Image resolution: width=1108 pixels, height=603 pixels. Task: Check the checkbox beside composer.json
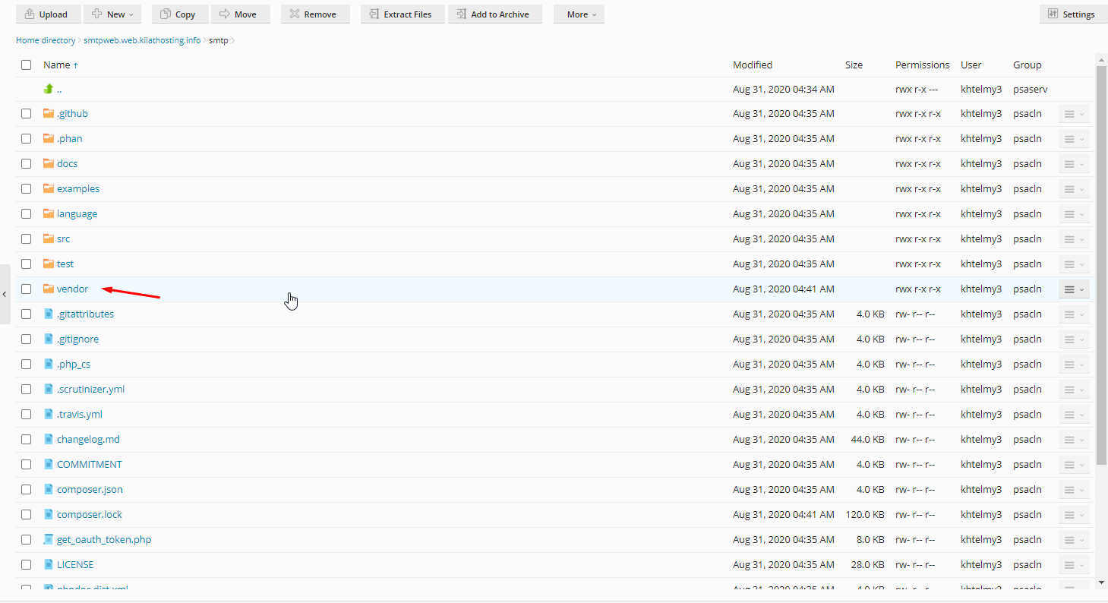point(26,489)
